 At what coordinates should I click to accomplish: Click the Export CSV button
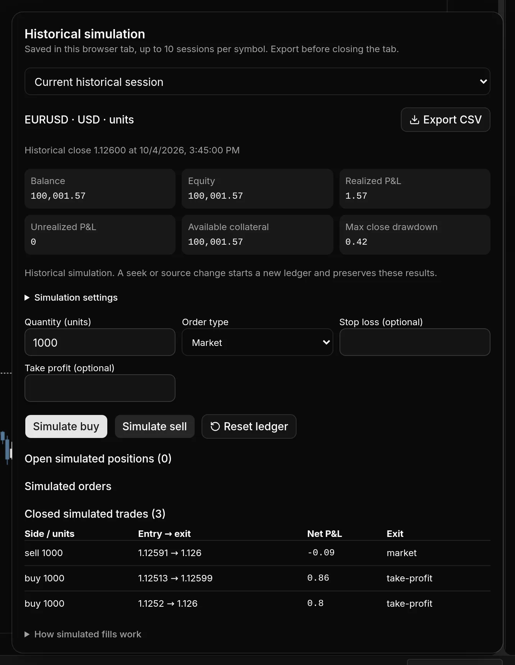(445, 120)
